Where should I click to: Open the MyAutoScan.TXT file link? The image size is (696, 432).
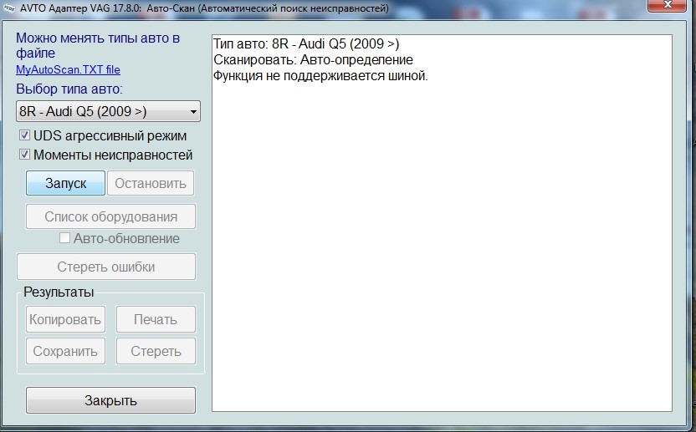[x=68, y=70]
